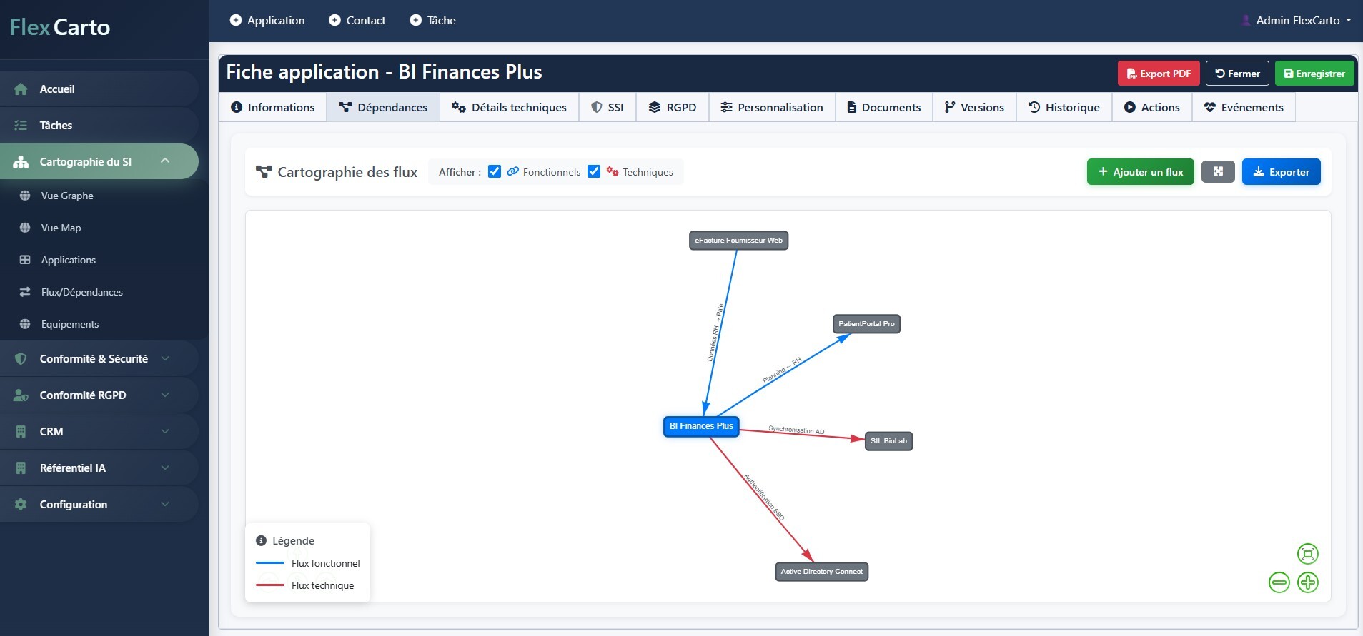Click the SIL BioLab graph node
Image resolution: width=1363 pixels, height=636 pixels.
click(x=888, y=441)
